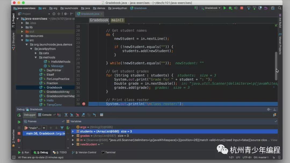The width and height of the screenshot is (290, 163).
Task: Click the purple revert arrow icon
Action: [x=266, y=8]
